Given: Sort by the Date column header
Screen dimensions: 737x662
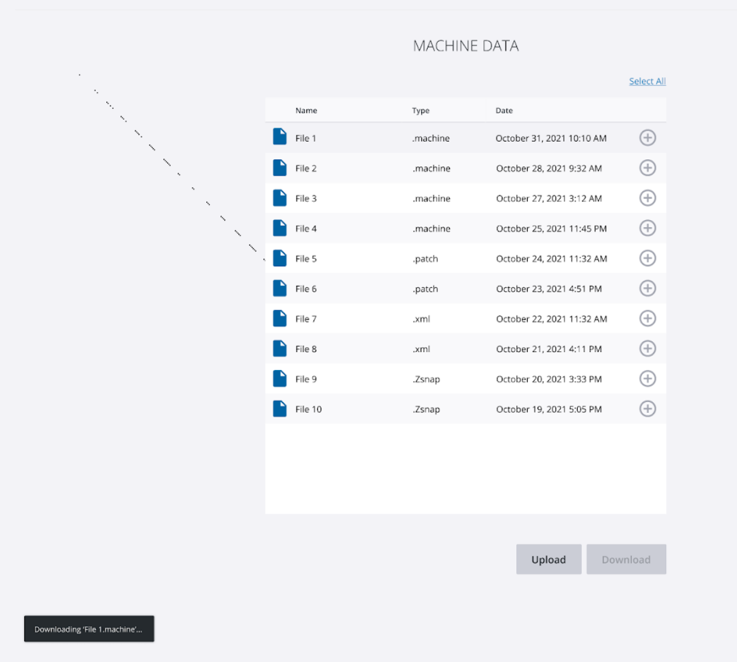Looking at the screenshot, I should click(504, 111).
